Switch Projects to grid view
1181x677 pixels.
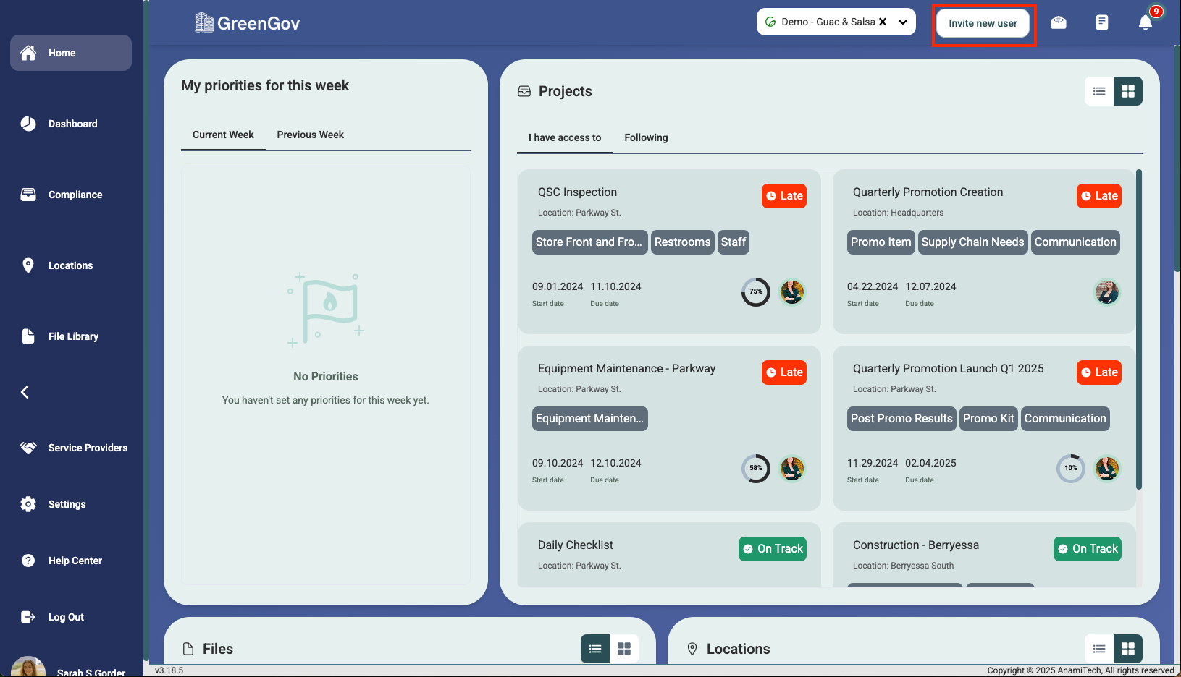click(x=1128, y=91)
